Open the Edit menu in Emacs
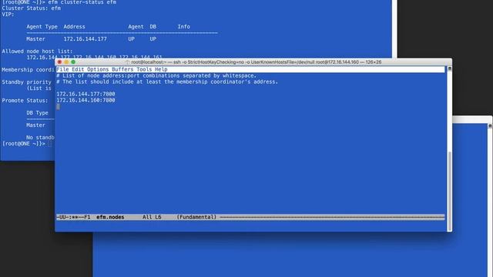This screenshot has width=493, height=277. click(x=78, y=69)
